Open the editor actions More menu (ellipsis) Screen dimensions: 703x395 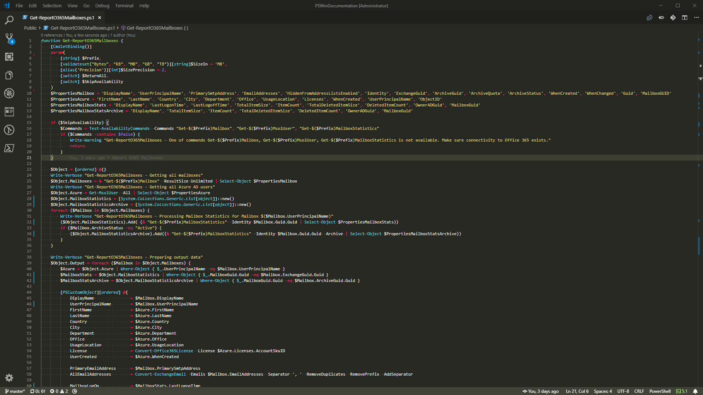[697, 17]
